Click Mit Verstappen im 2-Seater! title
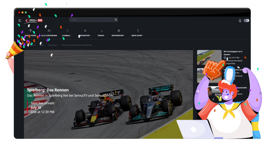Viewport: 265px width, 142px height. click(233, 53)
